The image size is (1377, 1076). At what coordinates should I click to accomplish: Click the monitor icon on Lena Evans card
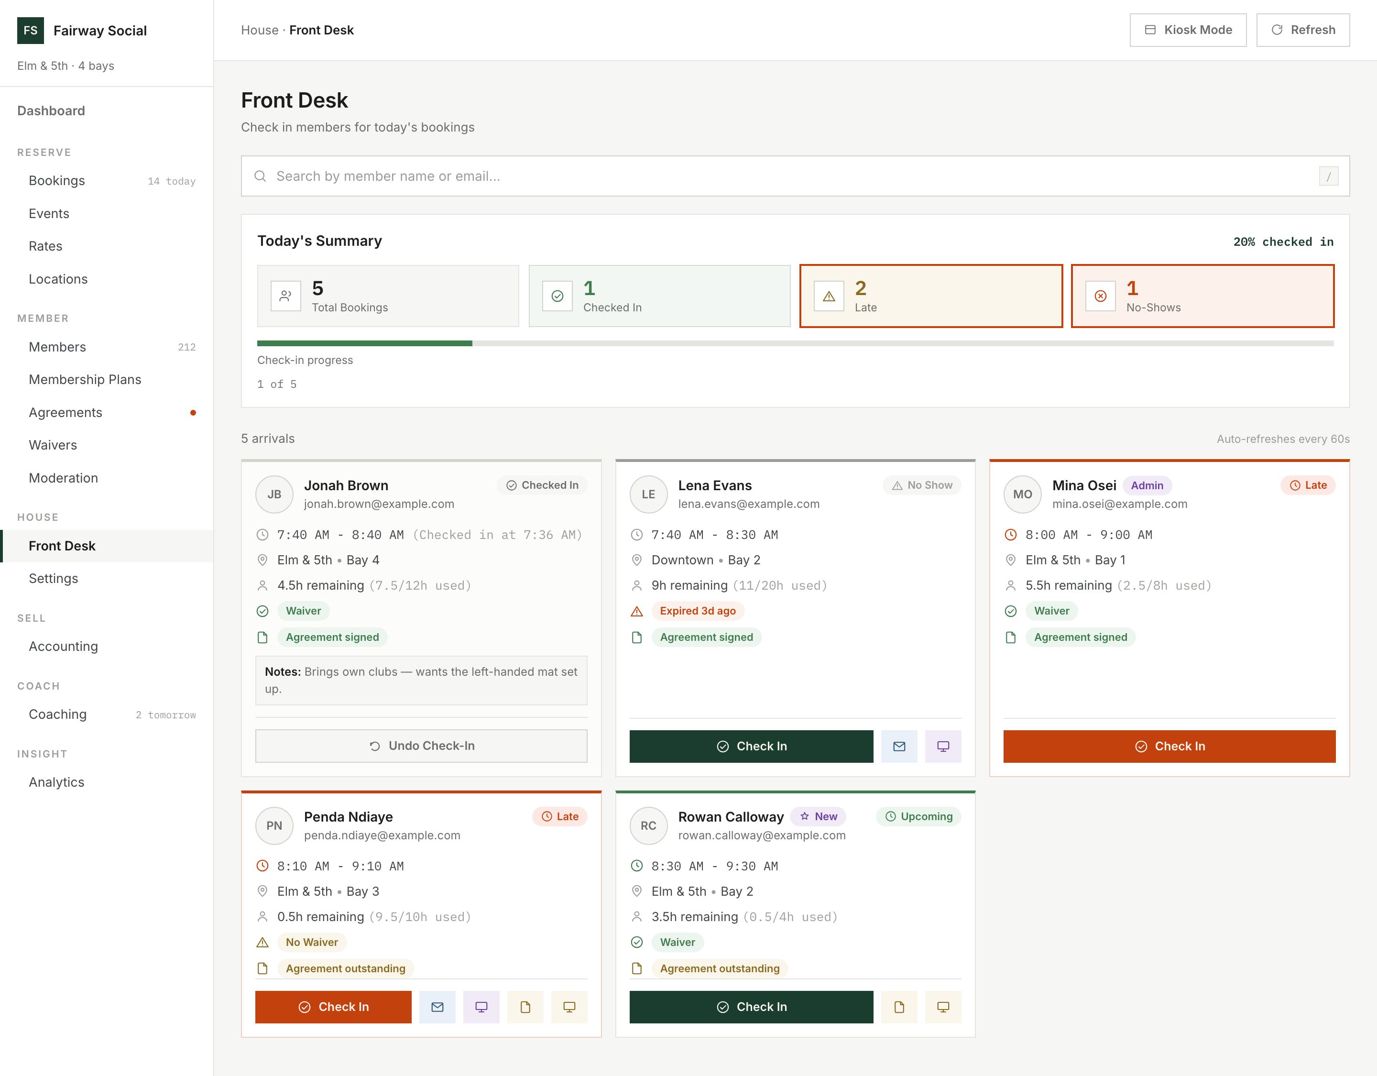[x=943, y=746]
